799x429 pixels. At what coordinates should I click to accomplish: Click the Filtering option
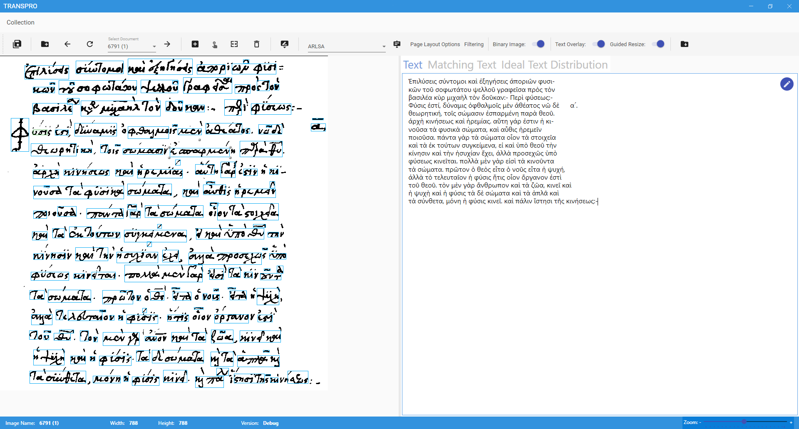pos(474,44)
